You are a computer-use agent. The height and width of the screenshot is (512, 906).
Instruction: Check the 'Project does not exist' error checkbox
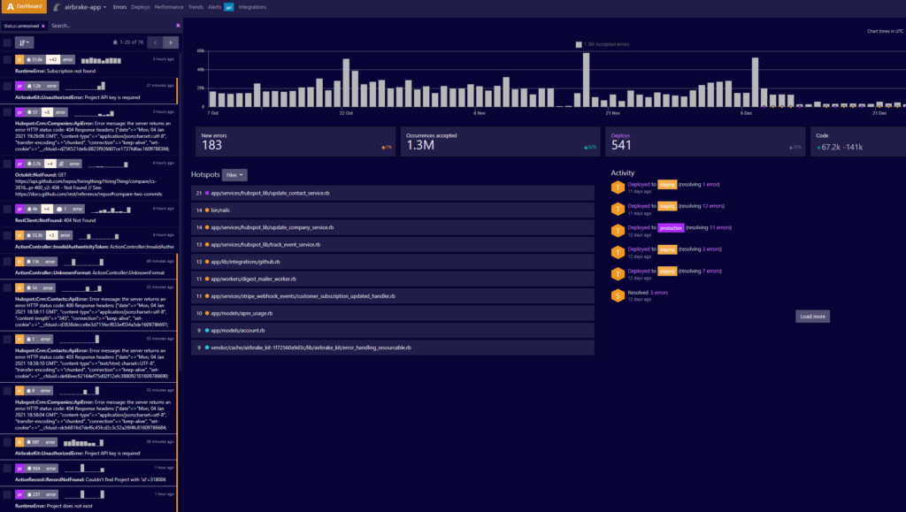7,494
